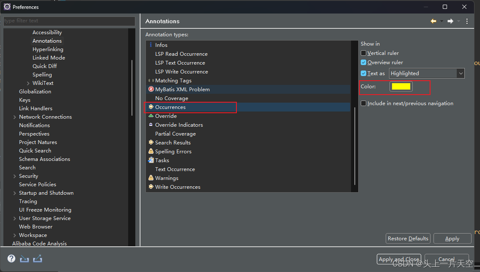Expand the Workspace tree node
The width and height of the screenshot is (480, 272).
pyautogui.click(x=15, y=235)
